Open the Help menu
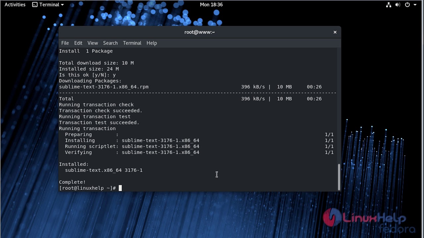The image size is (424, 238). point(152,43)
